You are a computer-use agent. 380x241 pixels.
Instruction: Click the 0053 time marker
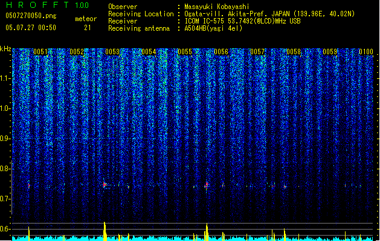[112, 52]
